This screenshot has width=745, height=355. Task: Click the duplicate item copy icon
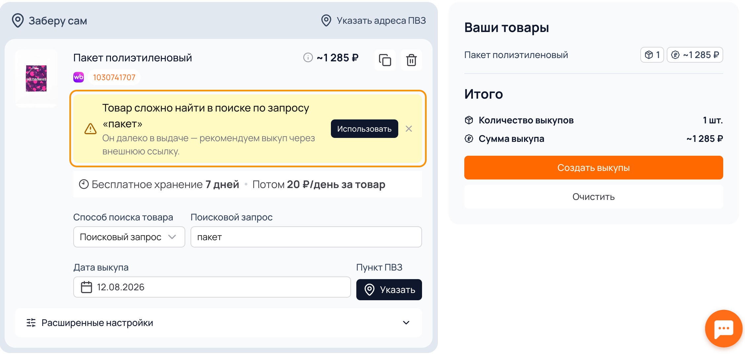pos(385,60)
